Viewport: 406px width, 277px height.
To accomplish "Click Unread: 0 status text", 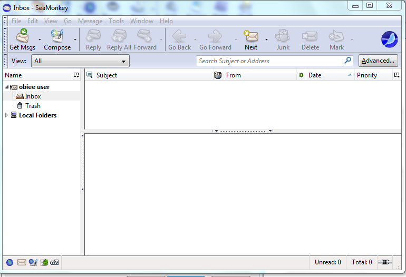I will click(x=328, y=262).
